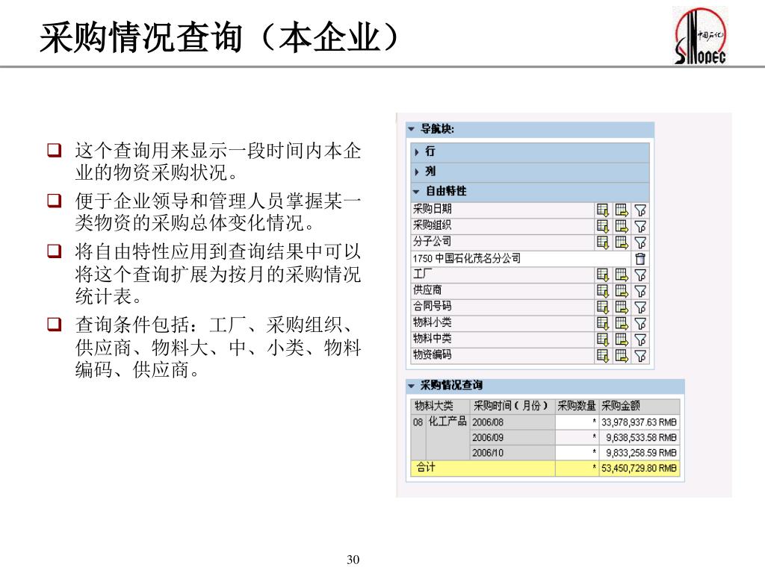Viewport: 765px width, 573px height.
Task: Expand the 列 section
Action: (x=417, y=172)
